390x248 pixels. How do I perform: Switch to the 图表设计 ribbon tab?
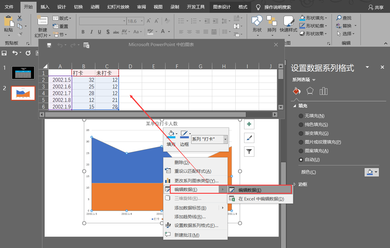pyautogui.click(x=222, y=7)
